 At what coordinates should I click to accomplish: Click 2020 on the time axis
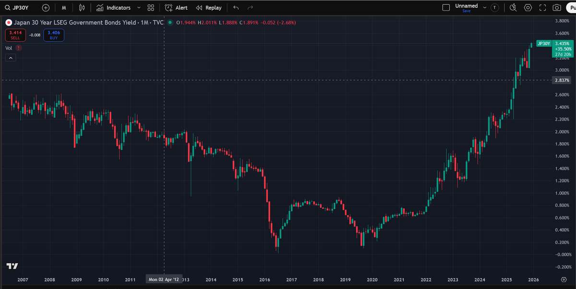[x=372, y=279]
